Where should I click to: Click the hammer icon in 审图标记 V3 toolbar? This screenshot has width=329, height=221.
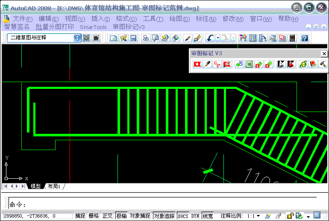(x=323, y=64)
